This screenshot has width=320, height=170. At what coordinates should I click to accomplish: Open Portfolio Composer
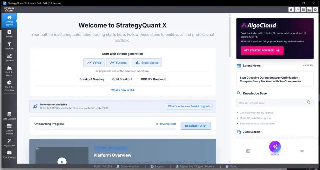click(9, 86)
